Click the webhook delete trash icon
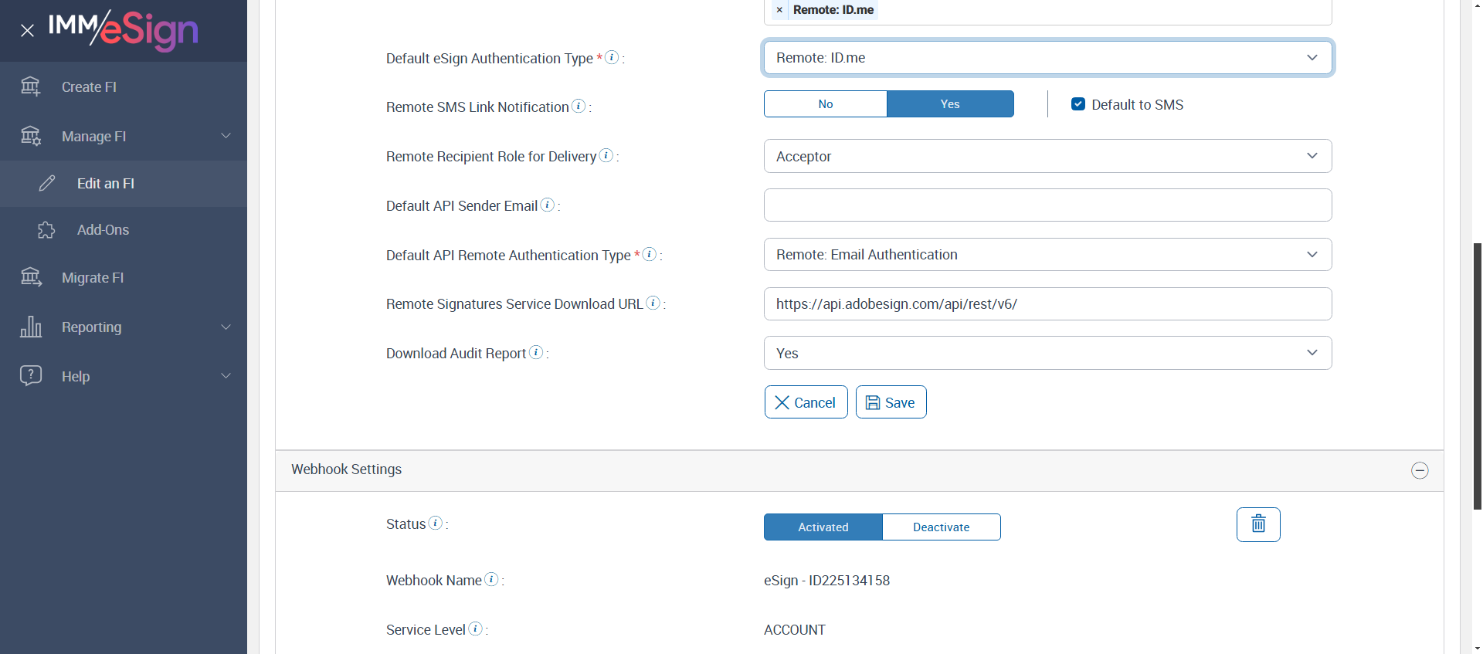 tap(1257, 524)
